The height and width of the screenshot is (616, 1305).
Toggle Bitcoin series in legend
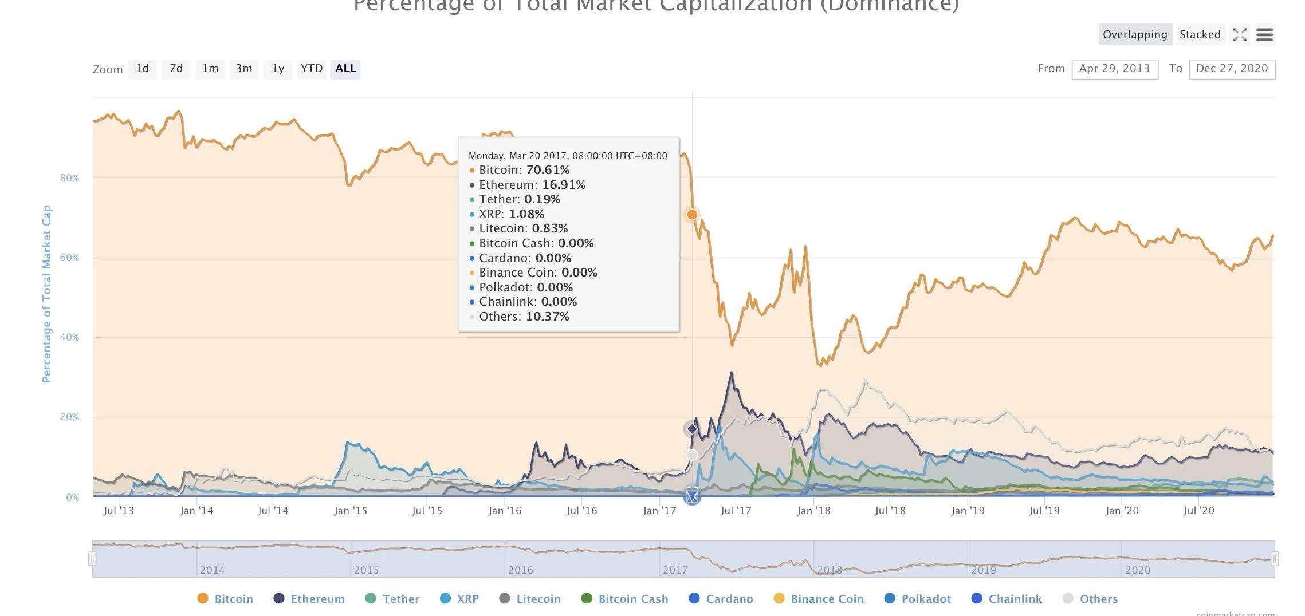225,599
